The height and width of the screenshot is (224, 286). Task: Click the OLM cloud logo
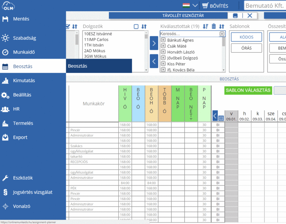[8, 6]
